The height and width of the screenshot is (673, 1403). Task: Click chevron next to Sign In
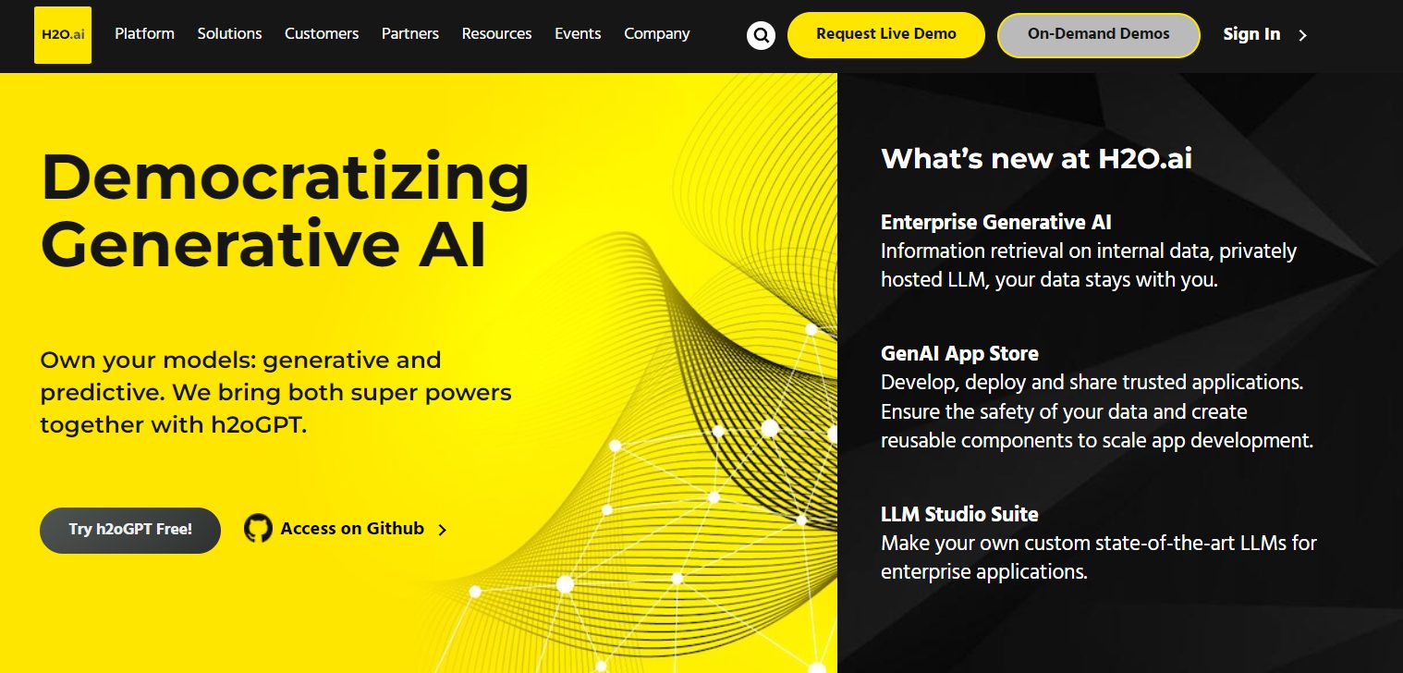(1303, 35)
